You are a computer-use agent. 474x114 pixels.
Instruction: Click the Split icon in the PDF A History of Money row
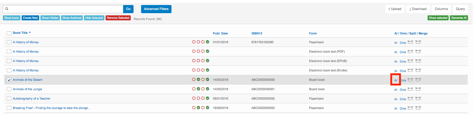tap(410, 52)
